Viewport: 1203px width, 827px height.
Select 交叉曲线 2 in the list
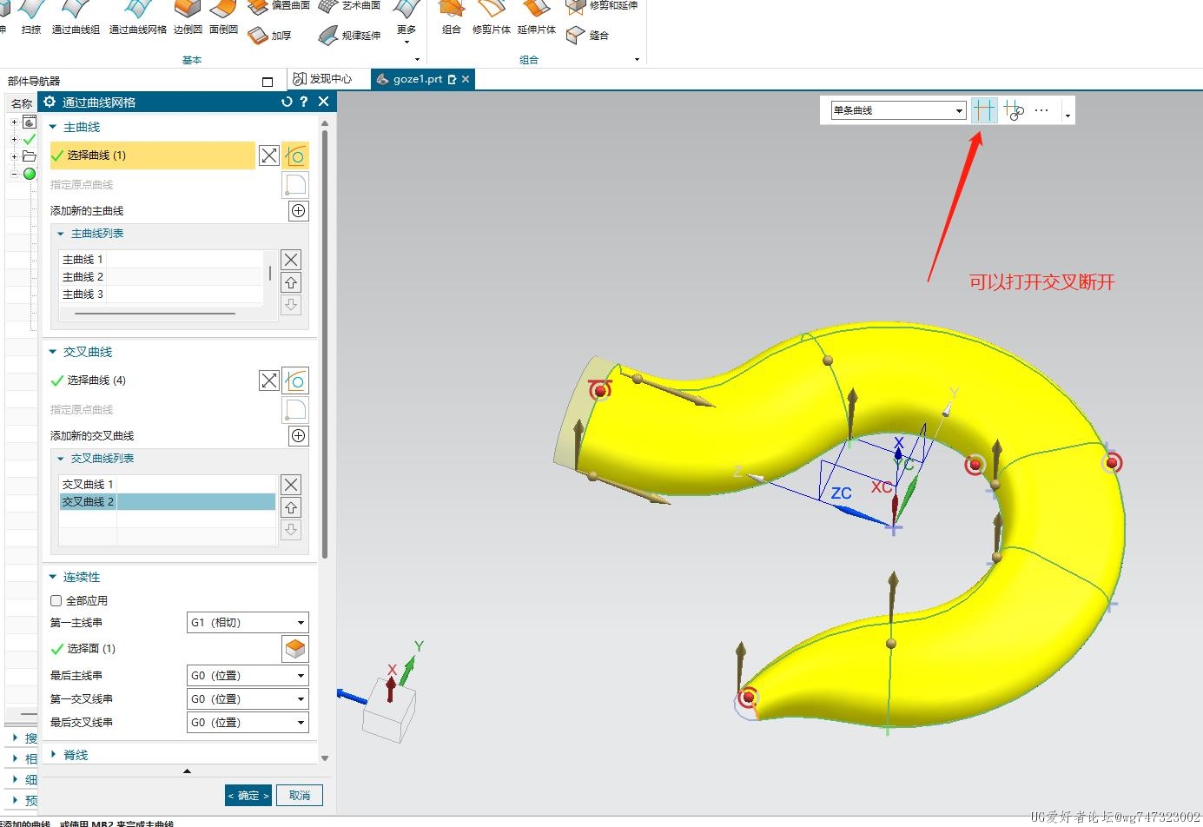(167, 501)
